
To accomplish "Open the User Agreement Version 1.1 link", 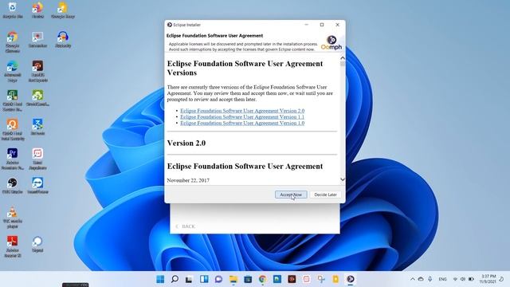I will [242, 117].
